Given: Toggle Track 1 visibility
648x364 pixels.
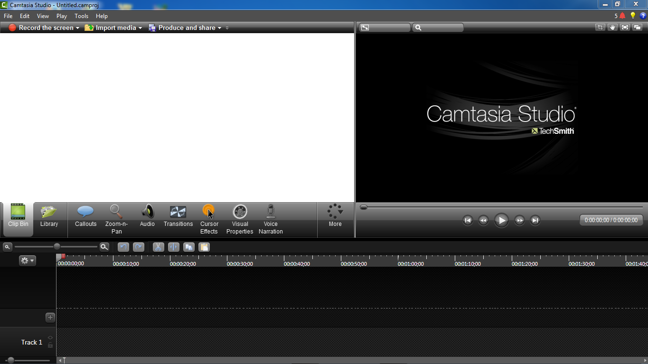Looking at the screenshot, I should (x=50, y=337).
